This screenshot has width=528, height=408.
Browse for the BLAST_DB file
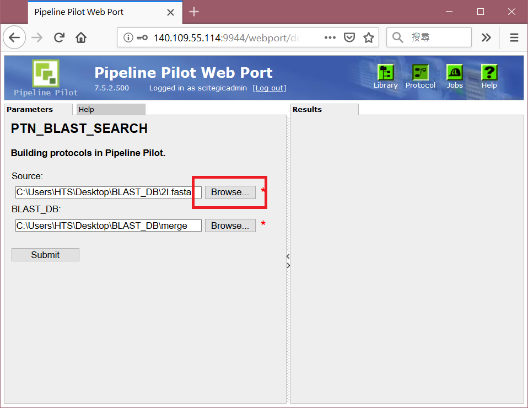tap(230, 226)
